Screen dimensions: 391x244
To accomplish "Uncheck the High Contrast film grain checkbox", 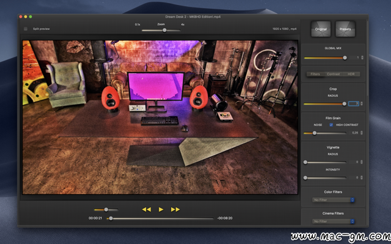I will point(331,125).
